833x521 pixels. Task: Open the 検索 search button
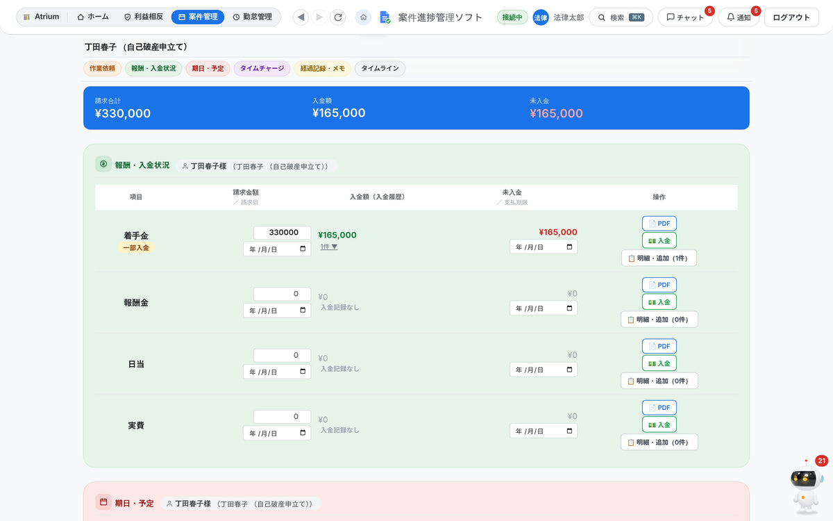tap(621, 17)
